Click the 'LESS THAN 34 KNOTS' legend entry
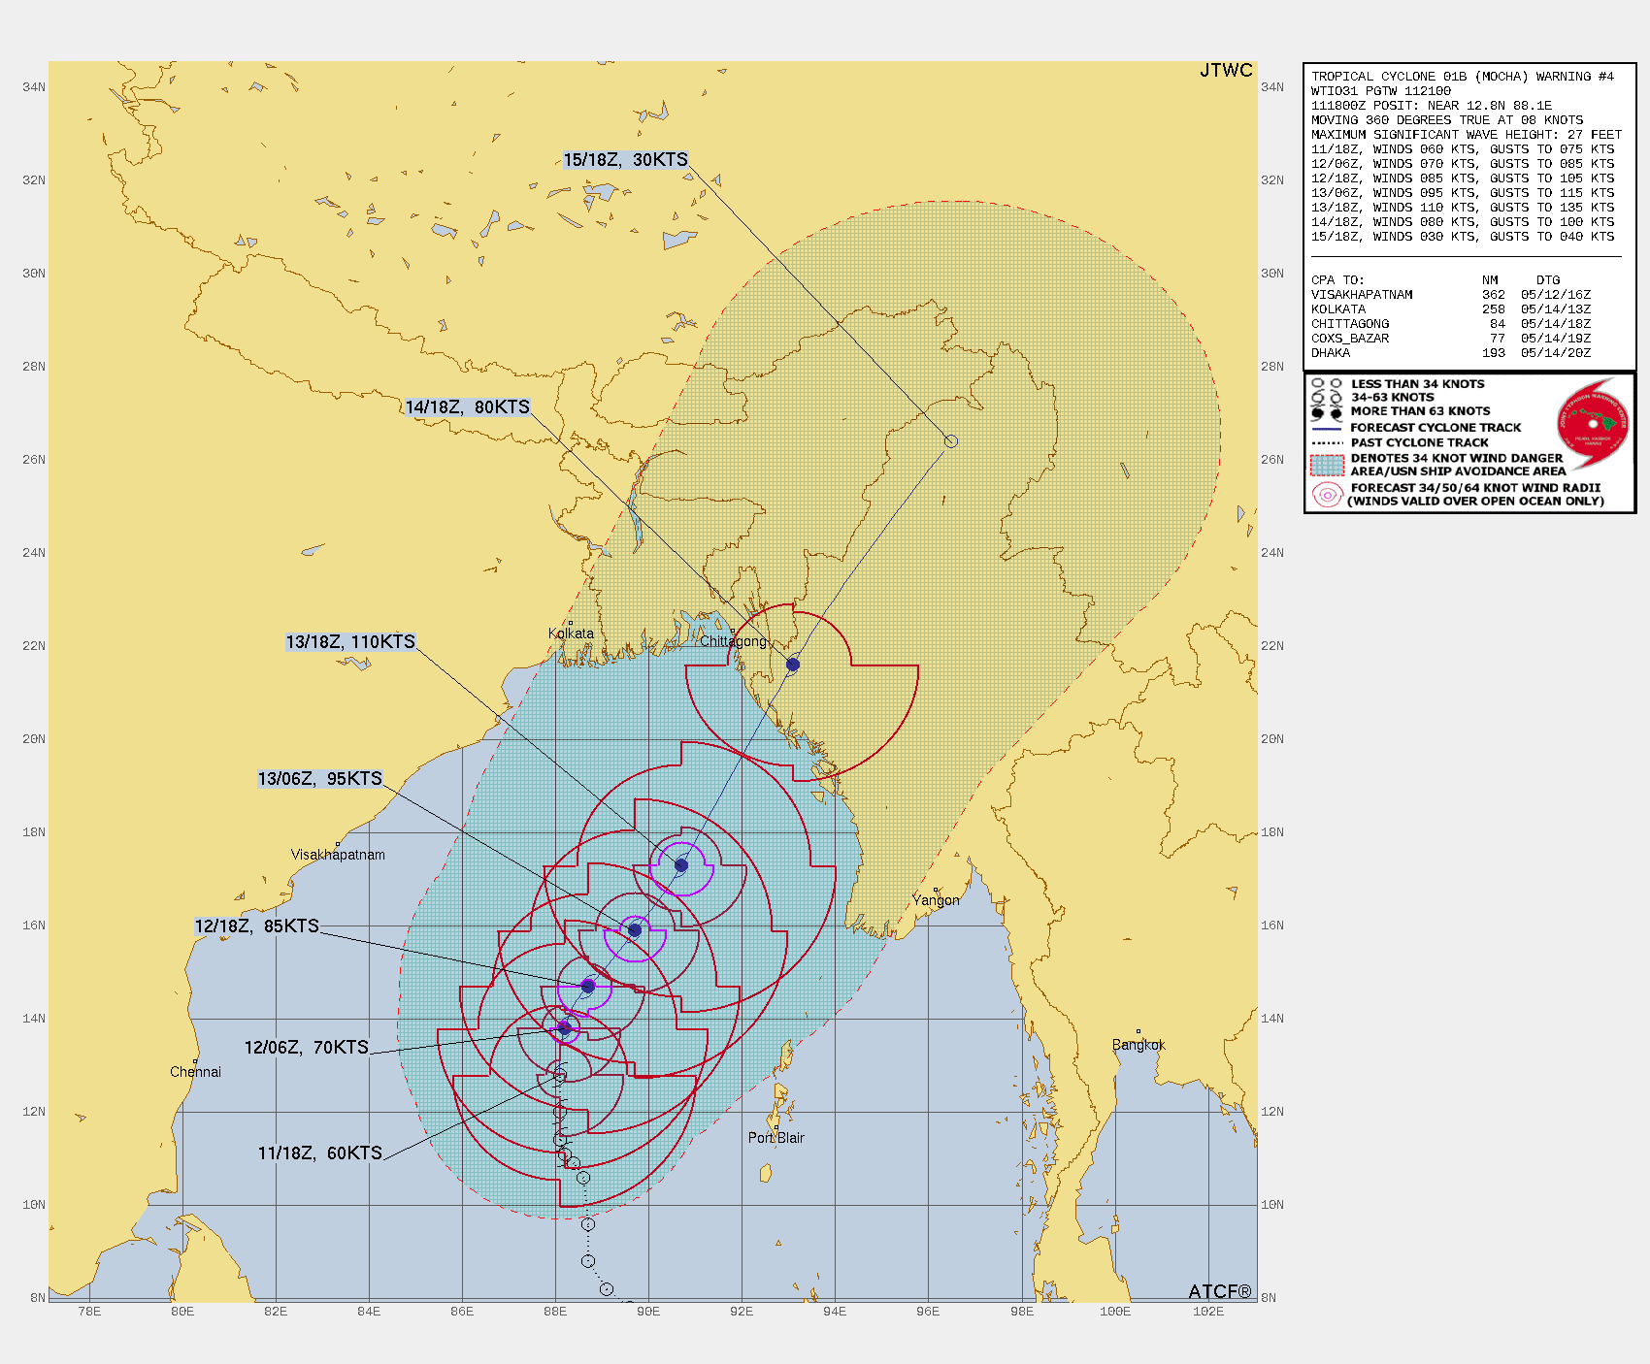1650x1364 pixels. (x=1417, y=384)
